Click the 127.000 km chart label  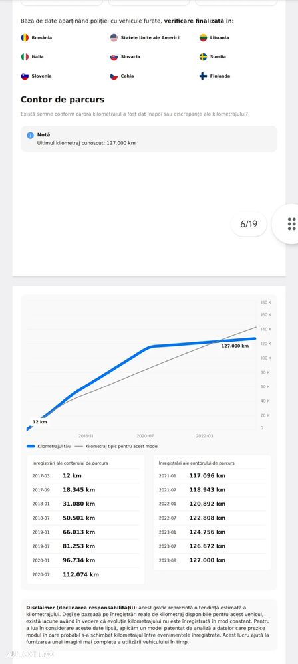tap(235, 346)
